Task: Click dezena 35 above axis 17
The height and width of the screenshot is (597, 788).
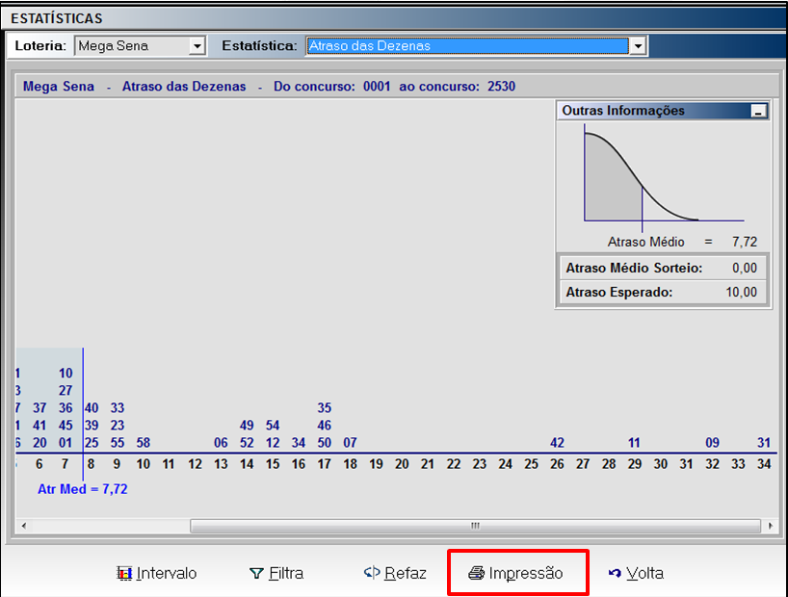Action: pos(324,407)
